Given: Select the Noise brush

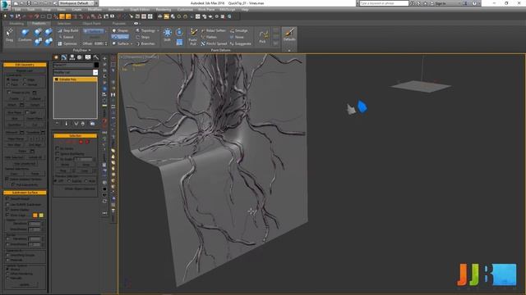Looking at the screenshot, I should (237, 37).
